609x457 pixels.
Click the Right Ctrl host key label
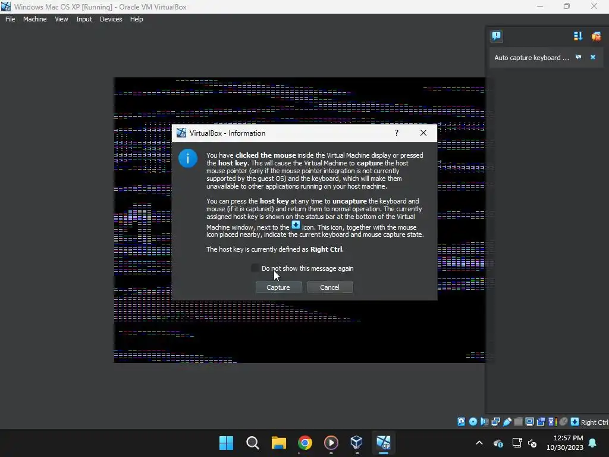click(x=594, y=422)
